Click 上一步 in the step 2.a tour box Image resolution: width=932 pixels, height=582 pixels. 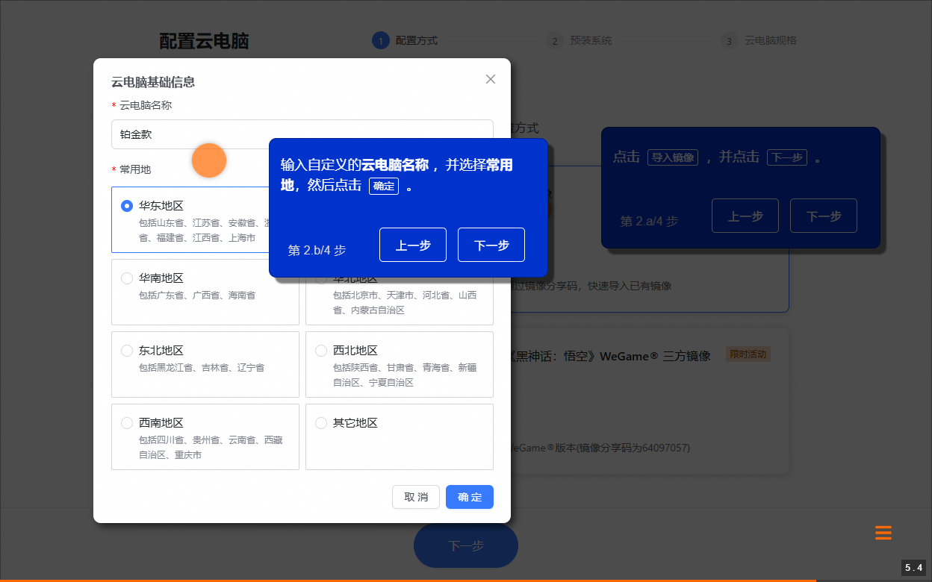click(745, 215)
